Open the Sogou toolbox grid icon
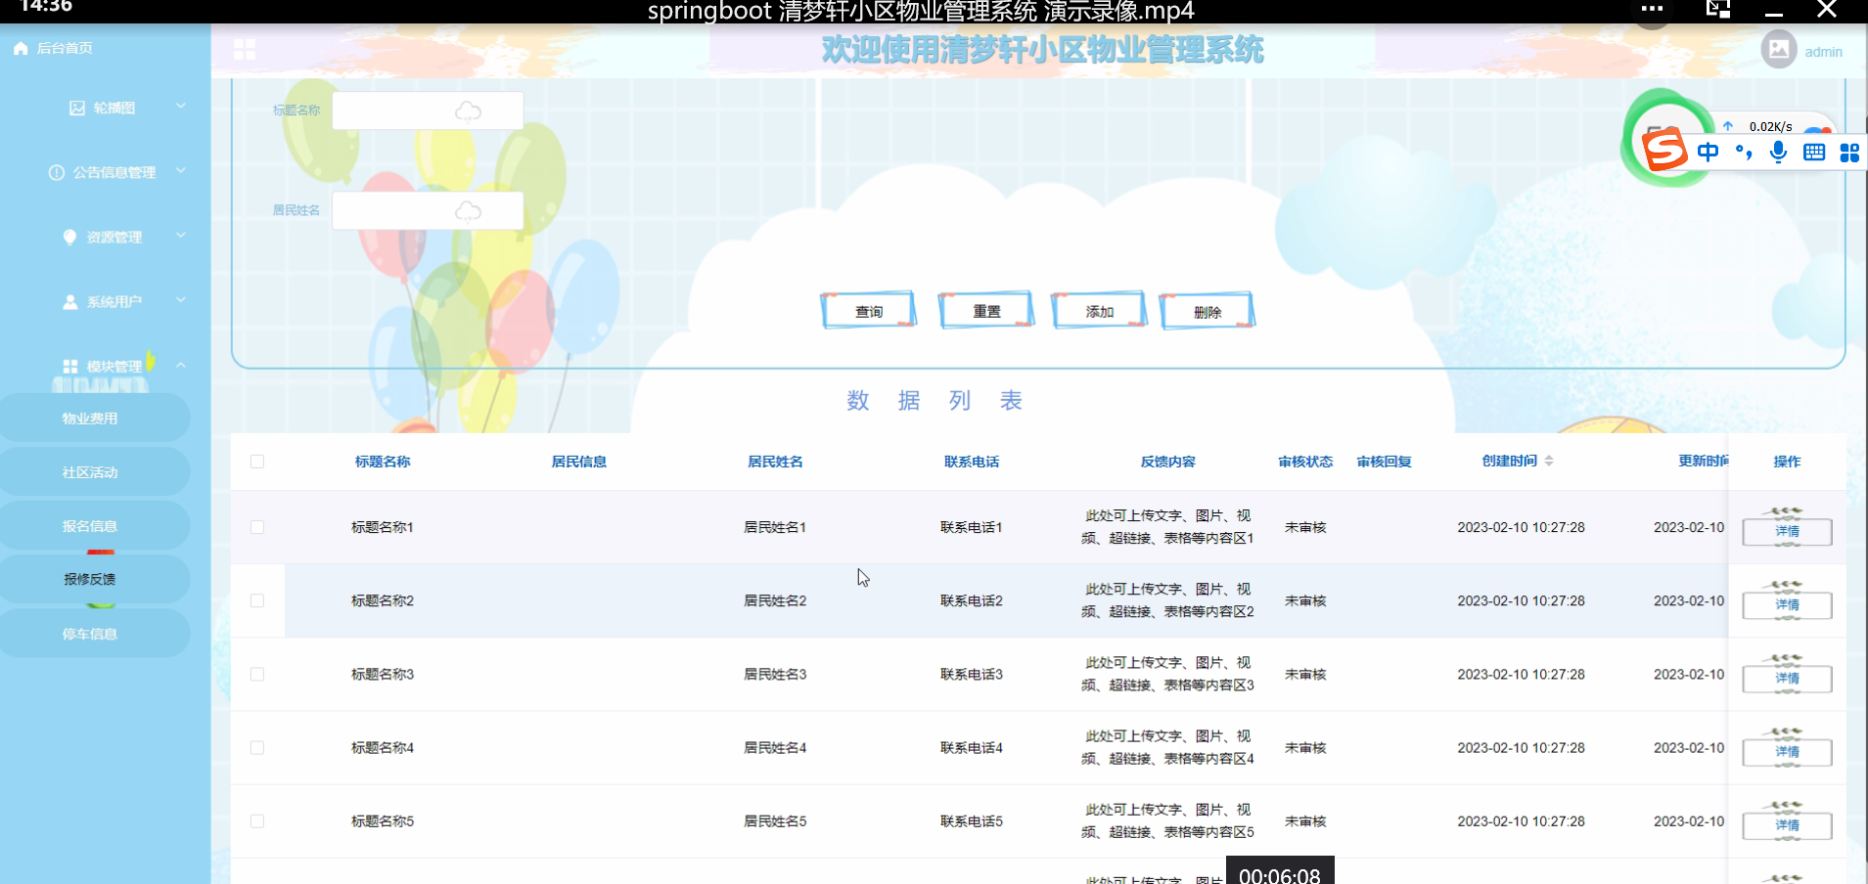1868x884 pixels. pyautogui.click(x=1849, y=153)
